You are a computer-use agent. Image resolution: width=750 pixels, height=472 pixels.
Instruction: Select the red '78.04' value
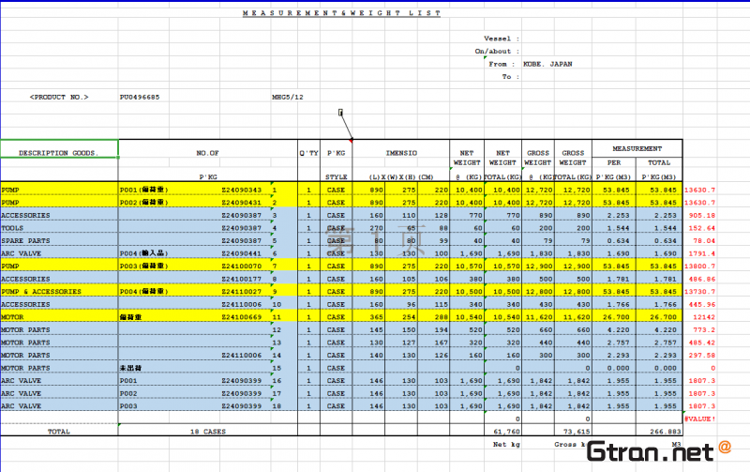[704, 241]
